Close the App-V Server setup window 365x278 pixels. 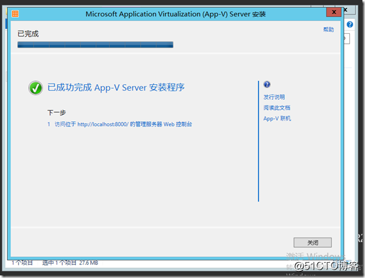(334, 12)
